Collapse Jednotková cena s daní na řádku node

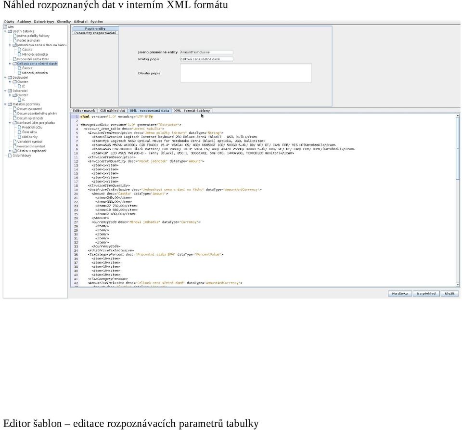(10, 45)
